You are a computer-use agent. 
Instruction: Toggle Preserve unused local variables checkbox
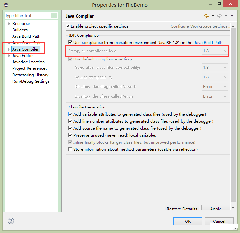(70, 135)
